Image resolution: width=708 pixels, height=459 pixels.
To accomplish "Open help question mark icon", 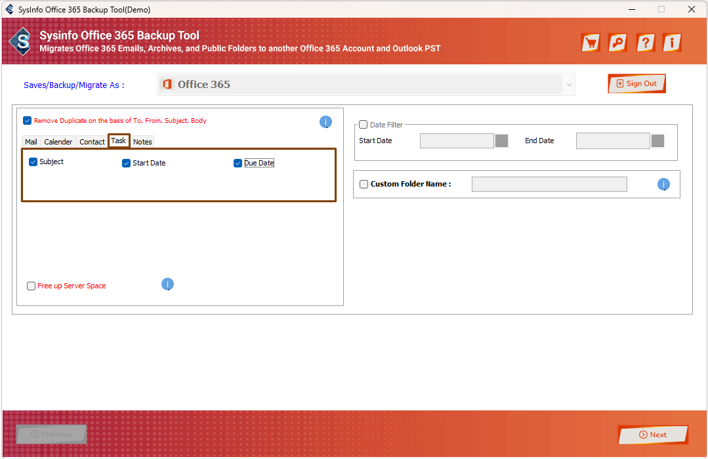I will click(645, 43).
